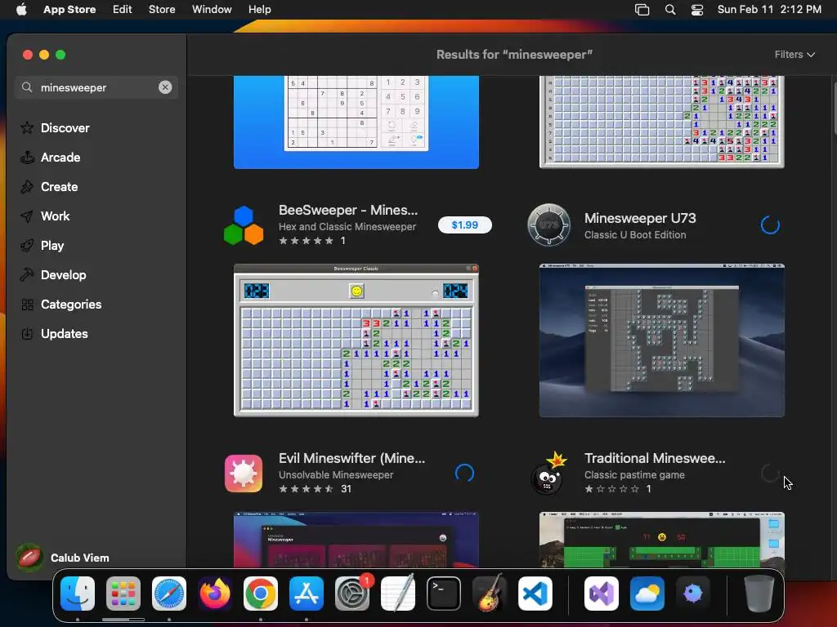The image size is (837, 627).
Task: Open the Work category
Action: click(x=55, y=216)
